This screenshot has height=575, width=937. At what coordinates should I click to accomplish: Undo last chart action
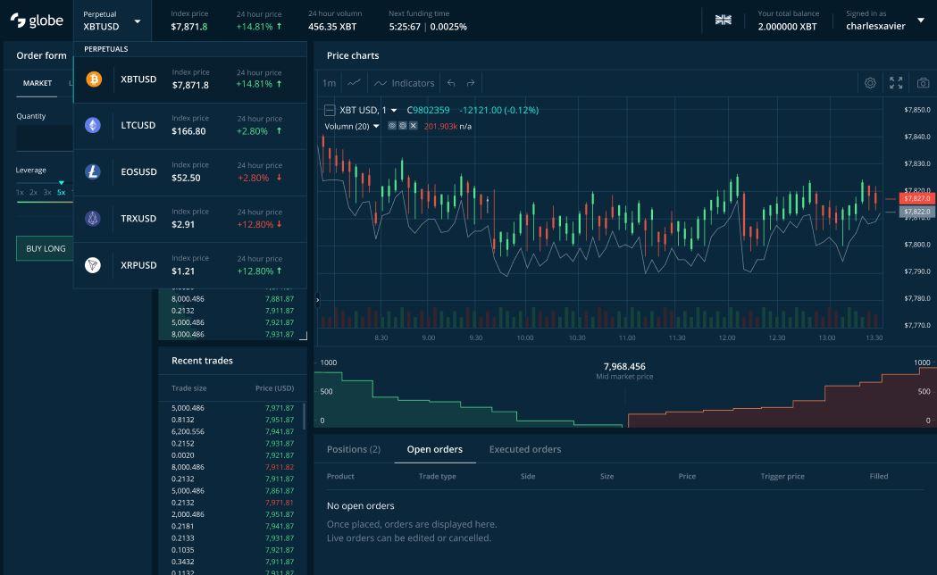(451, 83)
